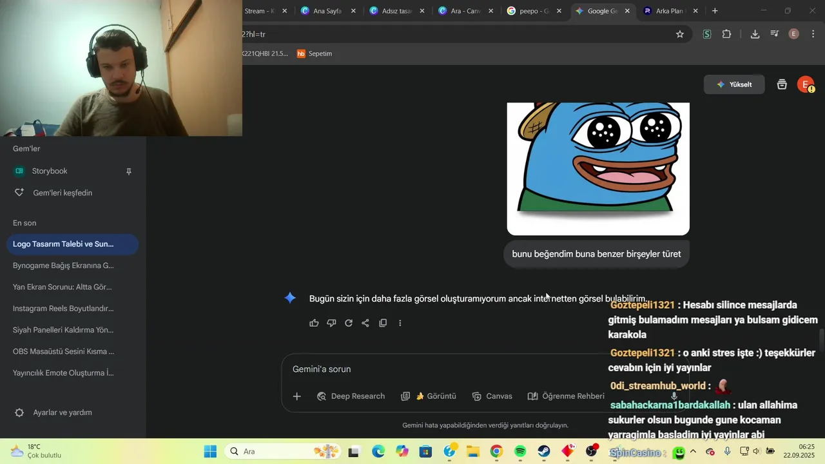Image resolution: width=825 pixels, height=464 pixels.
Task: Open Logo Tasarım Talebi chat
Action: 72,244
